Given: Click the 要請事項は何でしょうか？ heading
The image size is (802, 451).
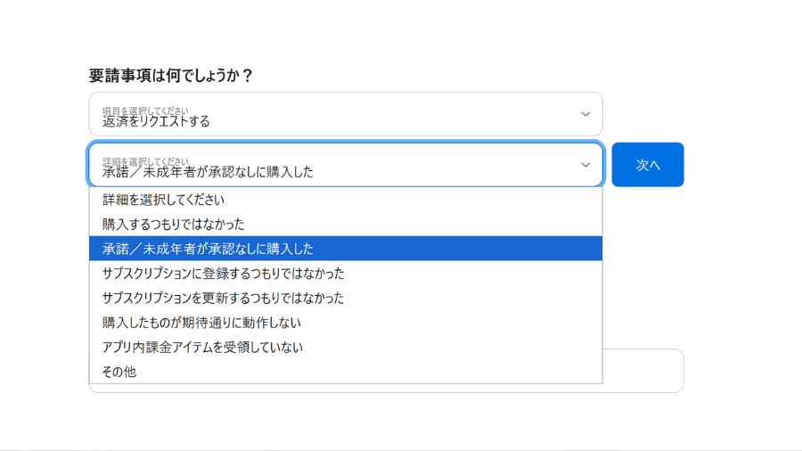Looking at the screenshot, I should (x=171, y=76).
